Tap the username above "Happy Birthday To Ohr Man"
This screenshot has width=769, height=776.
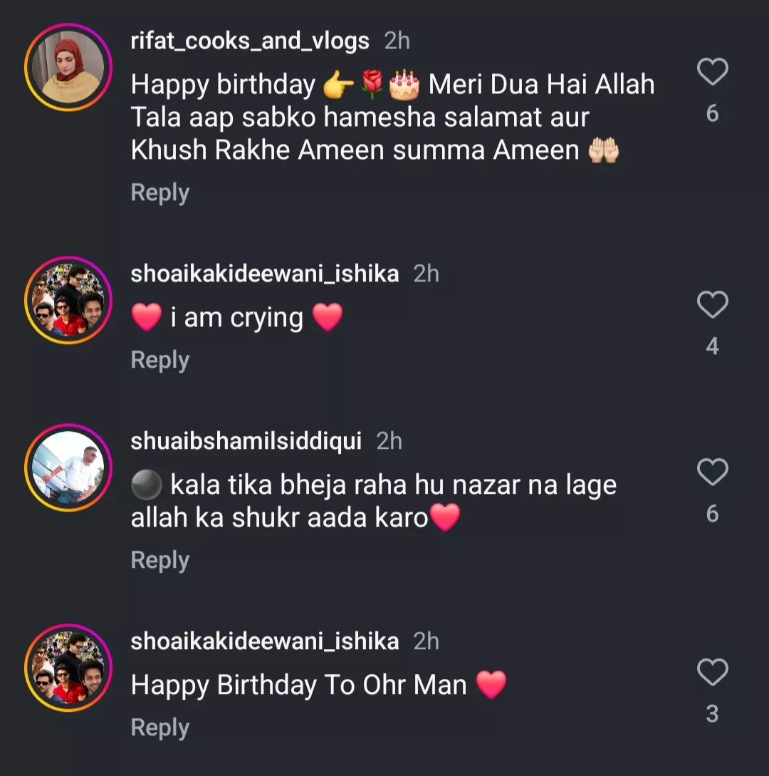pyautogui.click(x=264, y=641)
